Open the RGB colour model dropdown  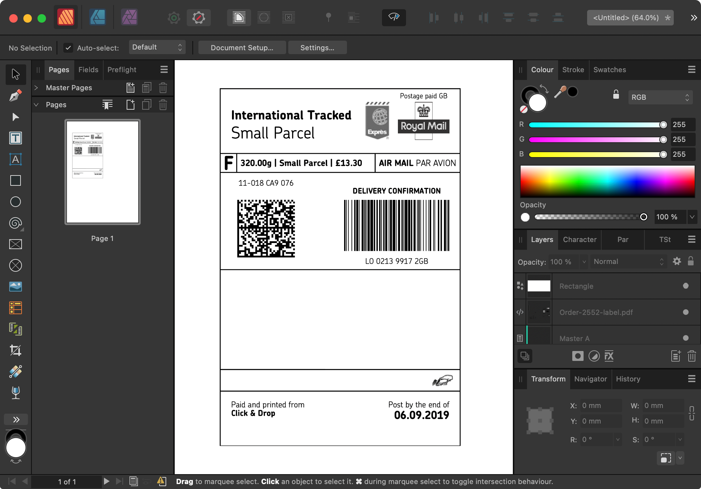click(x=660, y=97)
